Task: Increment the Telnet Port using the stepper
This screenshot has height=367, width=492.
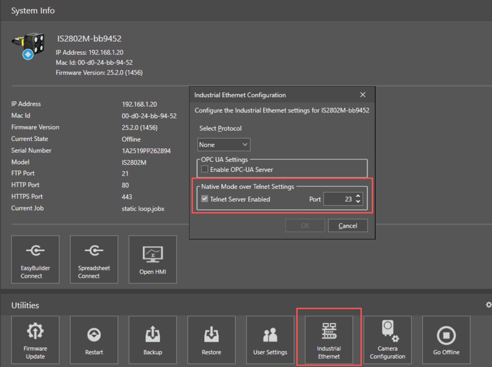Action: [358, 197]
